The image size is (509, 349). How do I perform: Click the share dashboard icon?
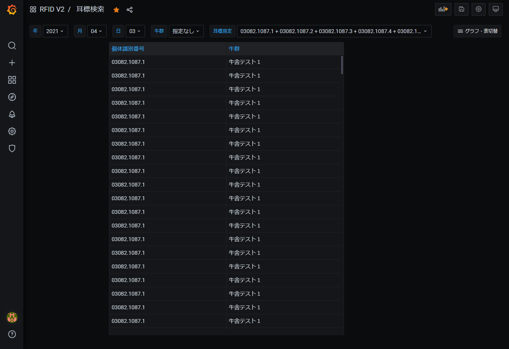130,10
